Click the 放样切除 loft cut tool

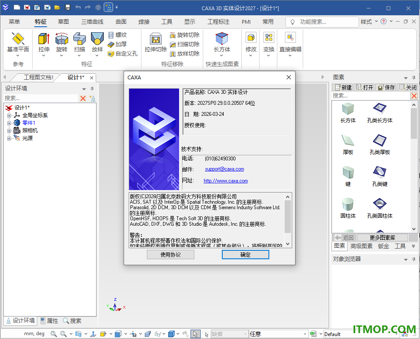point(185,54)
